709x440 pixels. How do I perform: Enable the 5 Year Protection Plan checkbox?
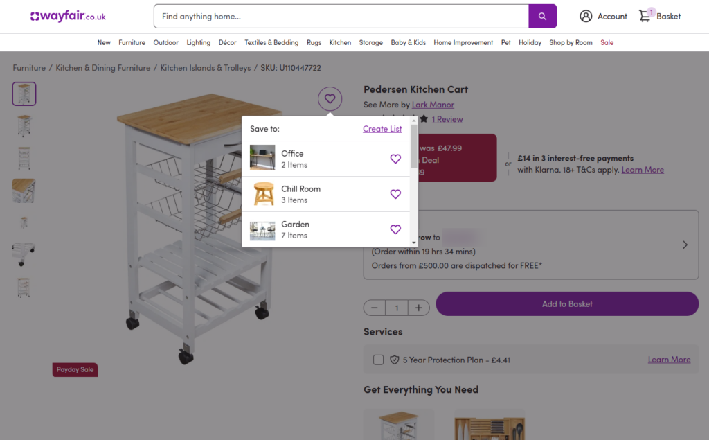(377, 360)
